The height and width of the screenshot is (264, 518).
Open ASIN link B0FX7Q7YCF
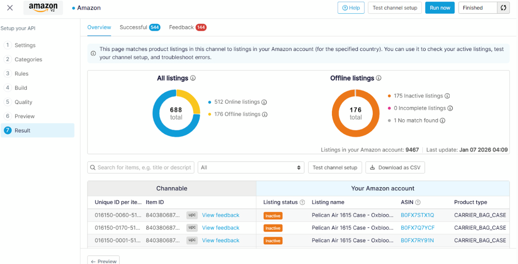[418, 228]
